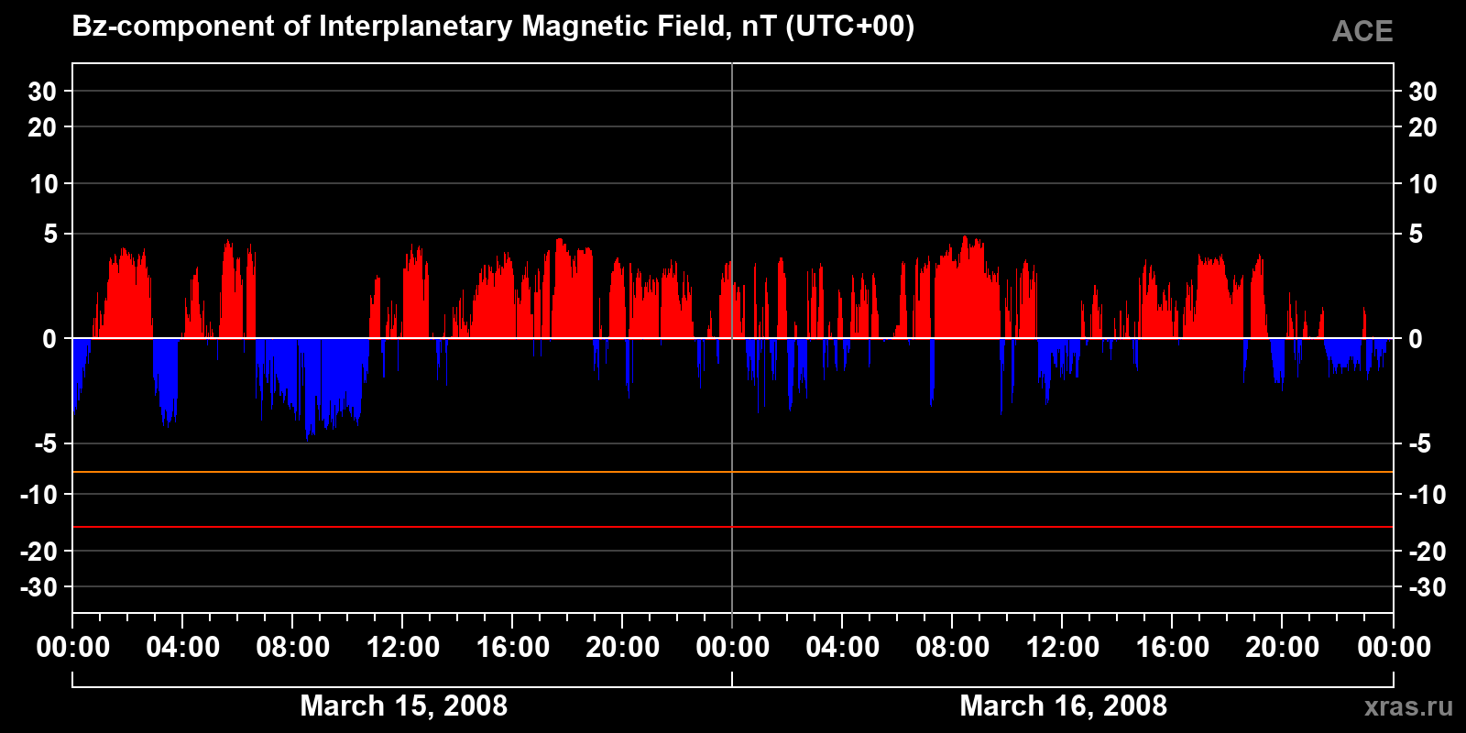1466x733 pixels.
Task: Click the left axis value -5
Action: 46,444
